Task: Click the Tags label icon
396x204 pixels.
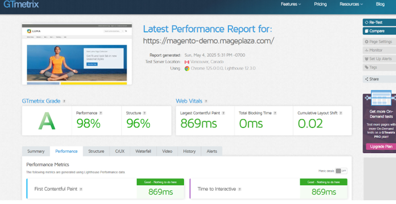Action: tap(367, 67)
